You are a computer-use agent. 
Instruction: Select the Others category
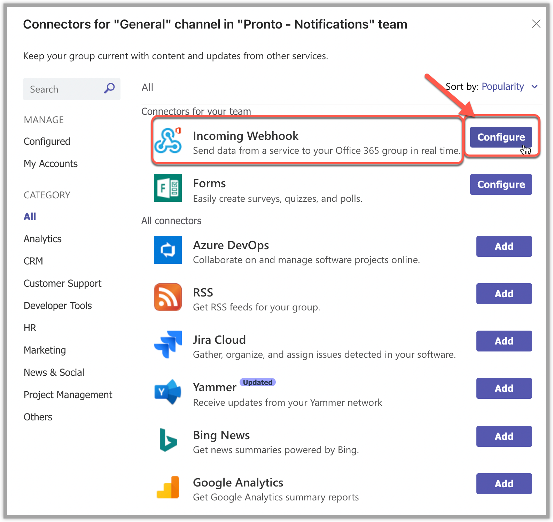38,417
